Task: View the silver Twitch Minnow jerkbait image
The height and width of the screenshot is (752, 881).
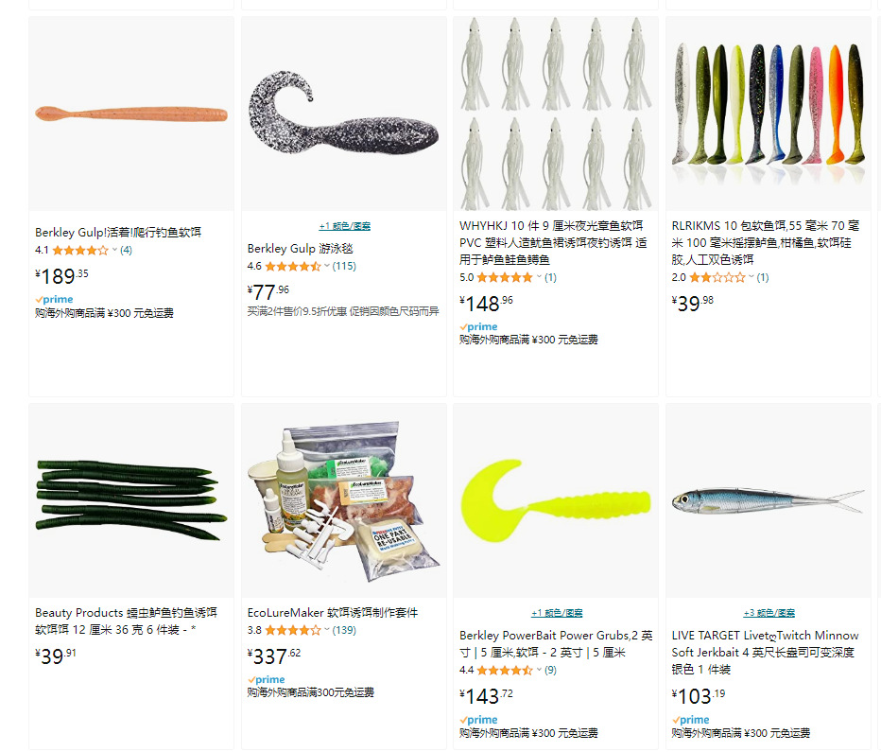Action: (x=769, y=500)
